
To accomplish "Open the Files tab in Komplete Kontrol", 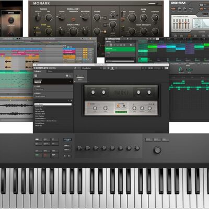I will tap(50, 72).
